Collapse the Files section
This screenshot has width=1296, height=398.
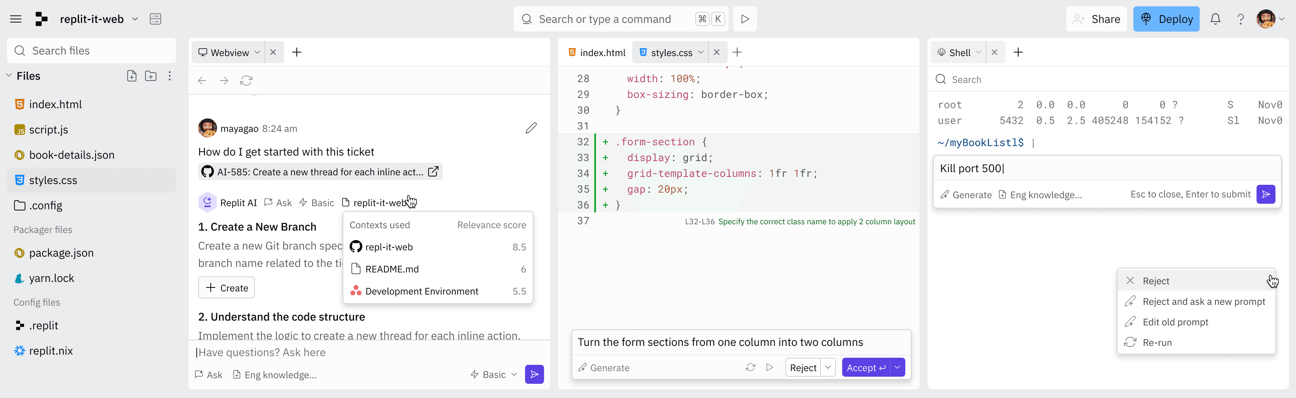(9, 76)
